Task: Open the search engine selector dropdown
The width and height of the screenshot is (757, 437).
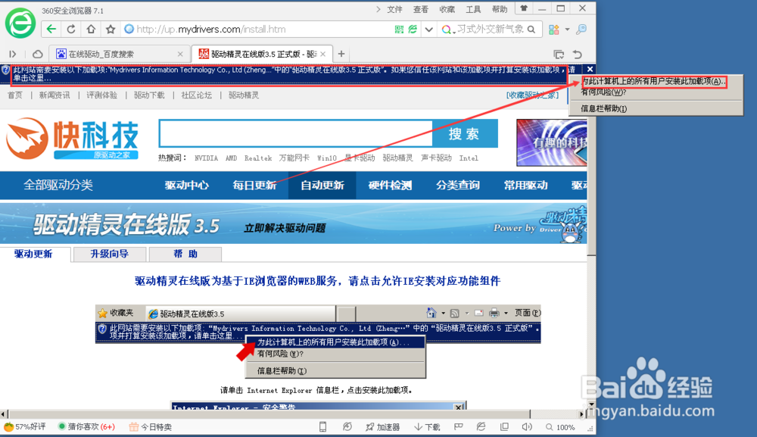Action: click(x=448, y=30)
